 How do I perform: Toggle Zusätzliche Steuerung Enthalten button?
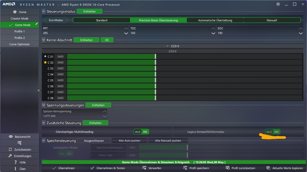coord(95,123)
